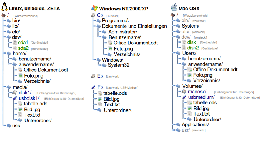Click the disk1/ hard drive icon
Screen dimensions: 269x141
click(x=15, y=93)
